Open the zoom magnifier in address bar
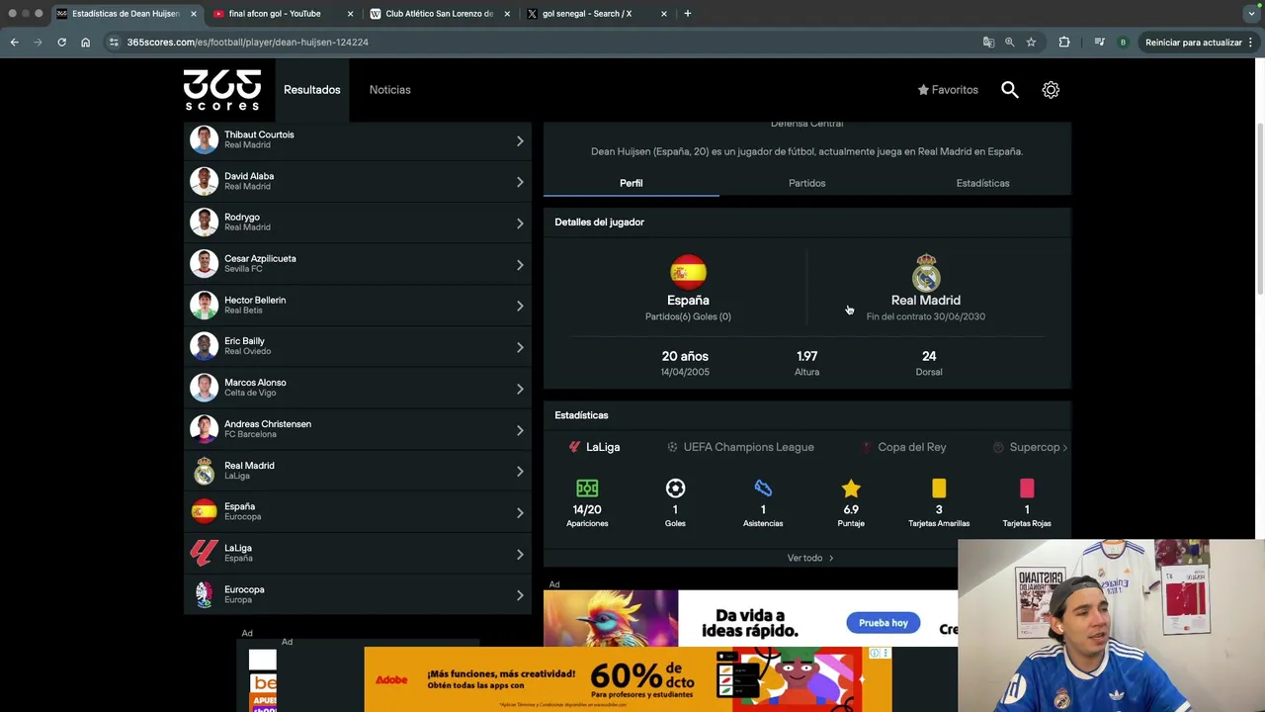The image size is (1265, 712). tap(1009, 43)
